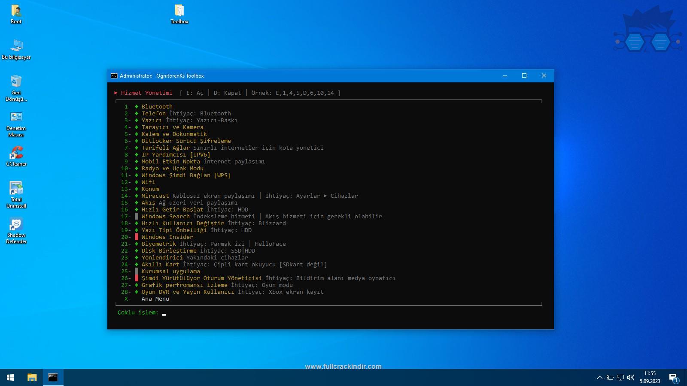The width and height of the screenshot is (687, 386).
Task: Click the Tarayıcı ve Kamera entry
Action: [x=172, y=127]
